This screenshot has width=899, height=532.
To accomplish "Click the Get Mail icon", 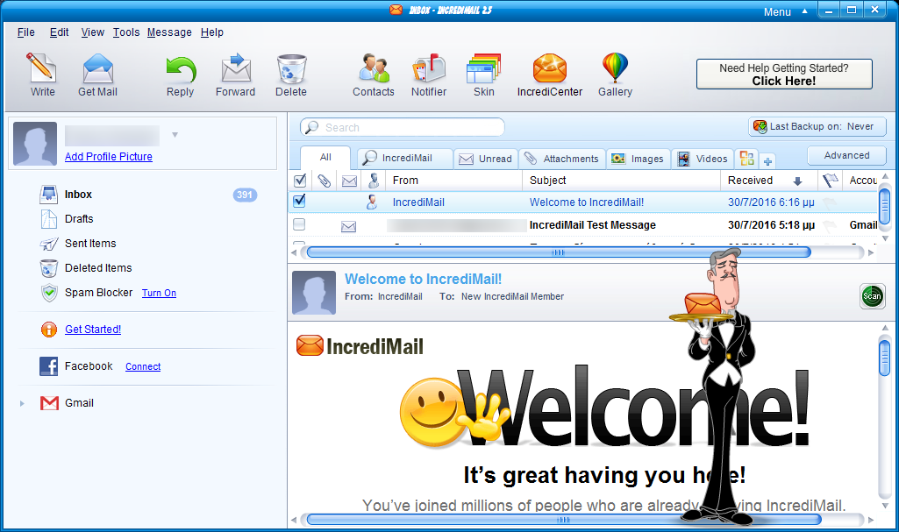I will [97, 68].
